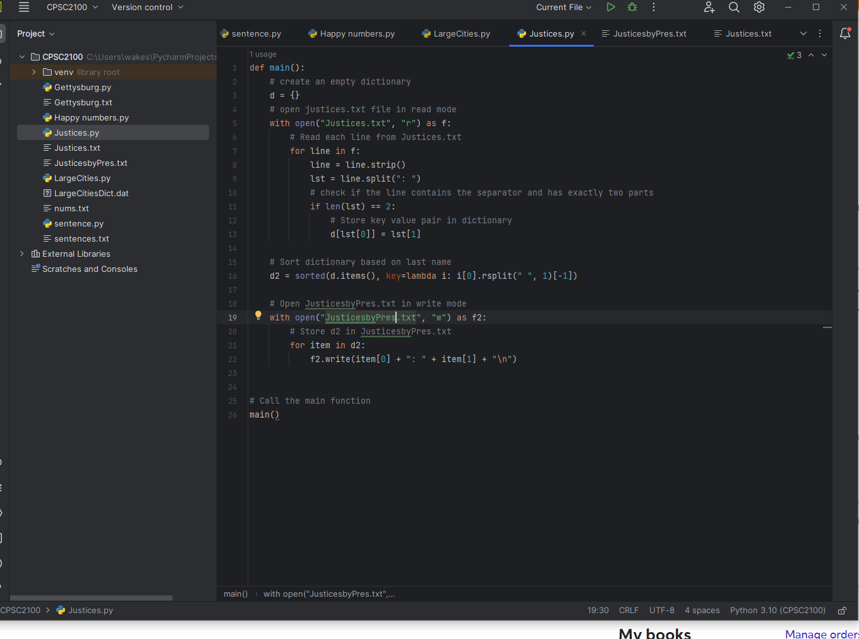This screenshot has width=859, height=639.
Task: Open IDE settings gear
Action: (759, 7)
